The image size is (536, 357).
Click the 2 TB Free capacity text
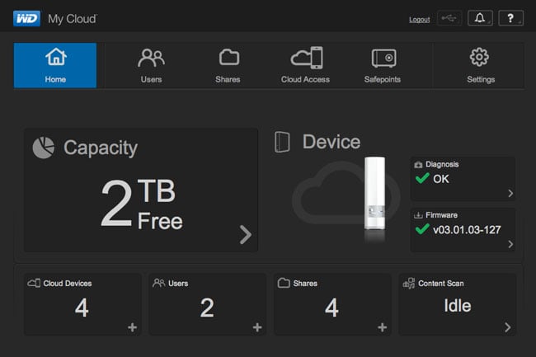(x=142, y=204)
